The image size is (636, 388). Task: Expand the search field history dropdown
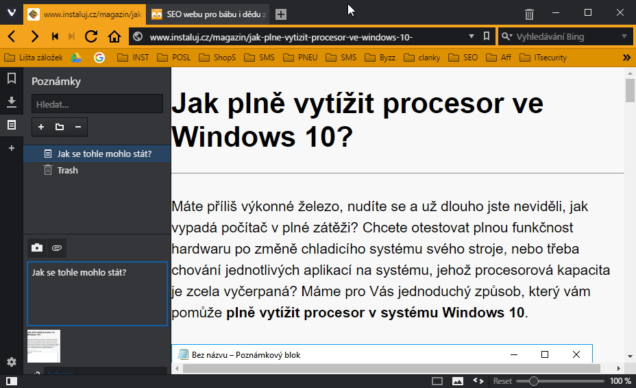(624, 36)
